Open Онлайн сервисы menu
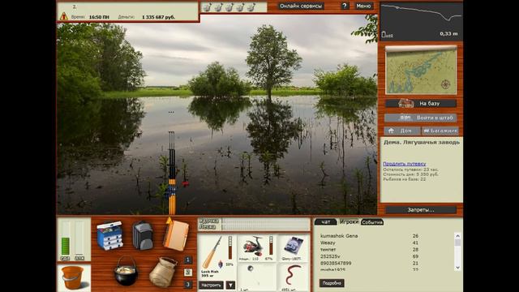 [x=301, y=6]
